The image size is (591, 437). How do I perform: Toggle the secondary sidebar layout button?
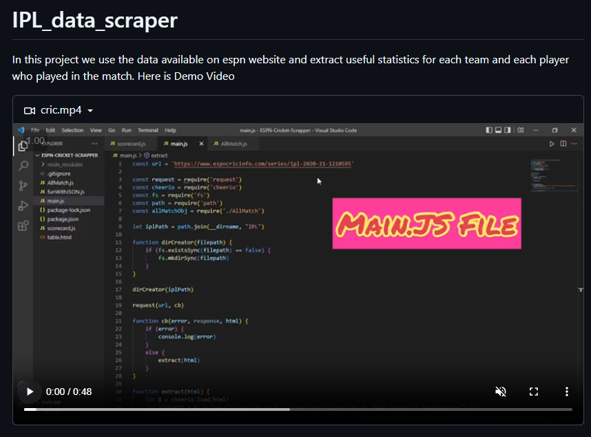click(x=508, y=130)
